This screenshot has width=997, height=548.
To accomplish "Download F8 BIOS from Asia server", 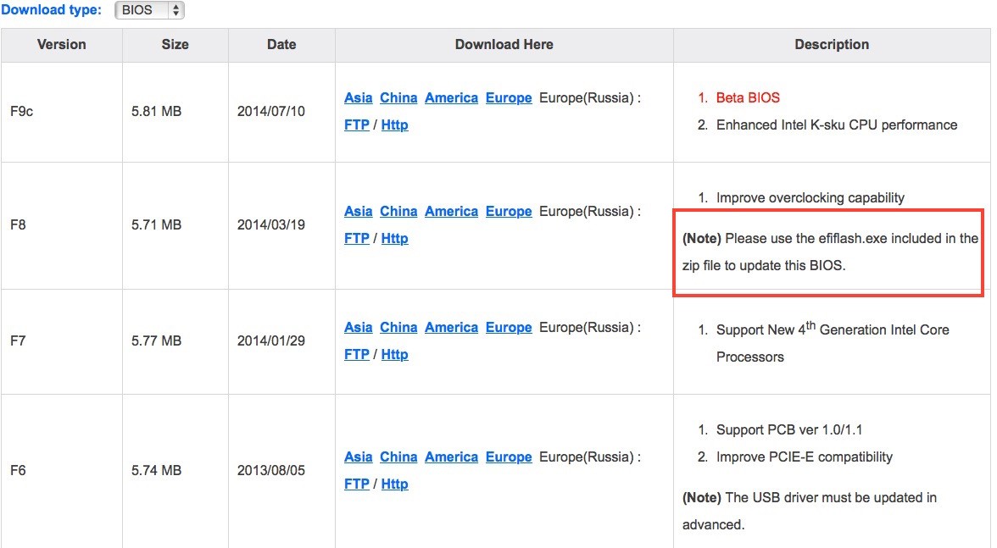I will (x=358, y=212).
